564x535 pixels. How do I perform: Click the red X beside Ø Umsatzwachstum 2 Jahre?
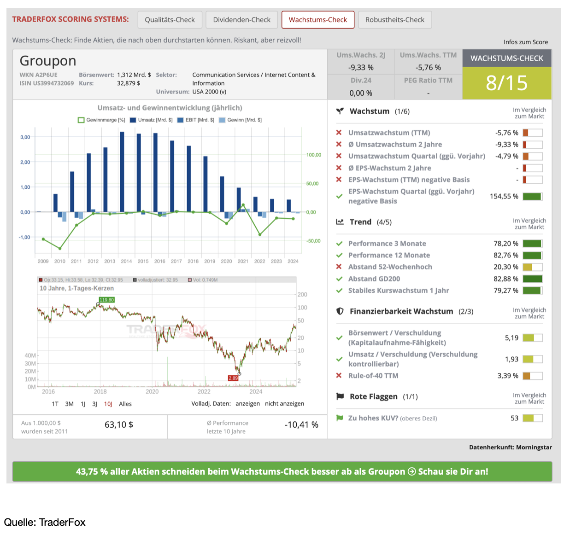click(x=339, y=144)
